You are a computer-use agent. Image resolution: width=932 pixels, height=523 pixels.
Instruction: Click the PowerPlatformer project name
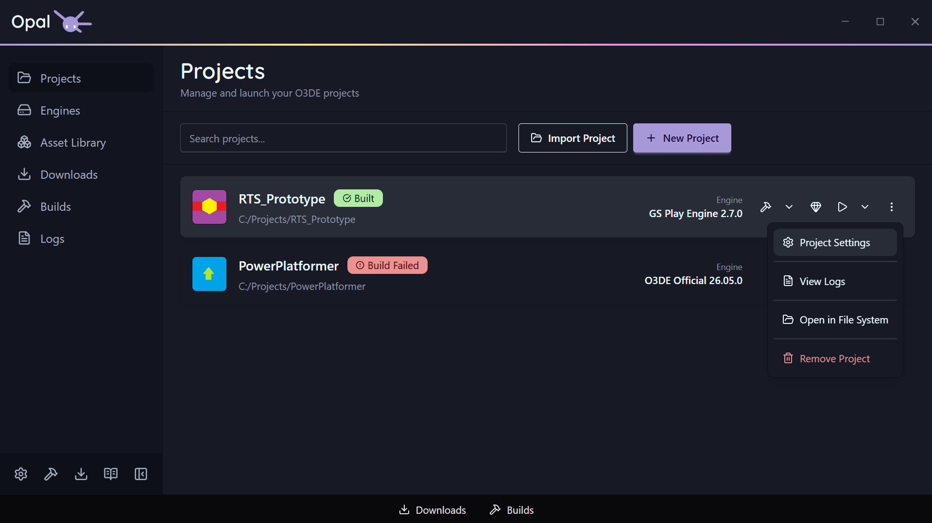pyautogui.click(x=289, y=266)
